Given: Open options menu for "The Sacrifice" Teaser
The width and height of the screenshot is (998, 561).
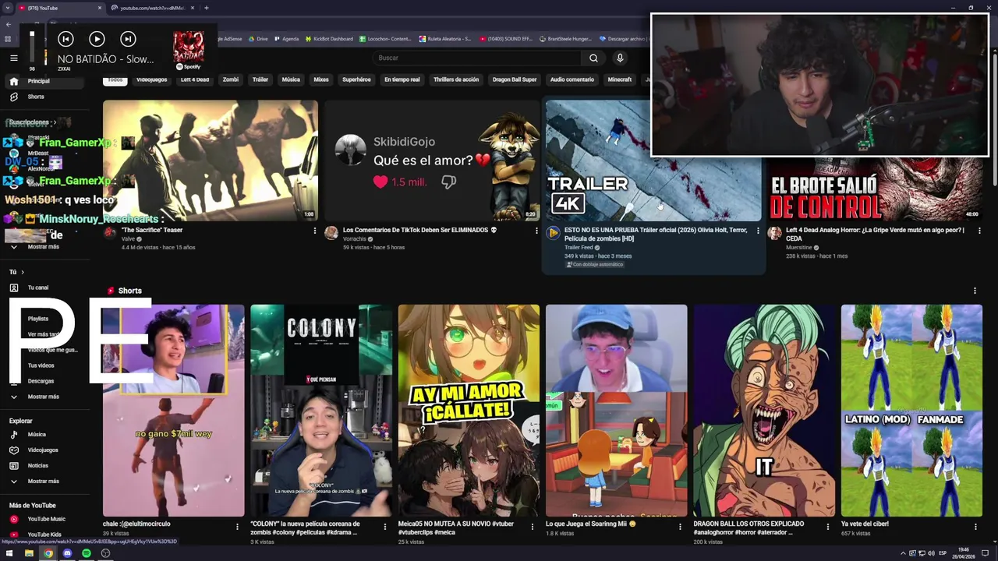Looking at the screenshot, I should [315, 231].
